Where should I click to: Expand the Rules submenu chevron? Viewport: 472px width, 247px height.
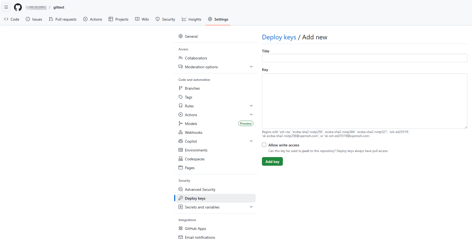point(251,106)
